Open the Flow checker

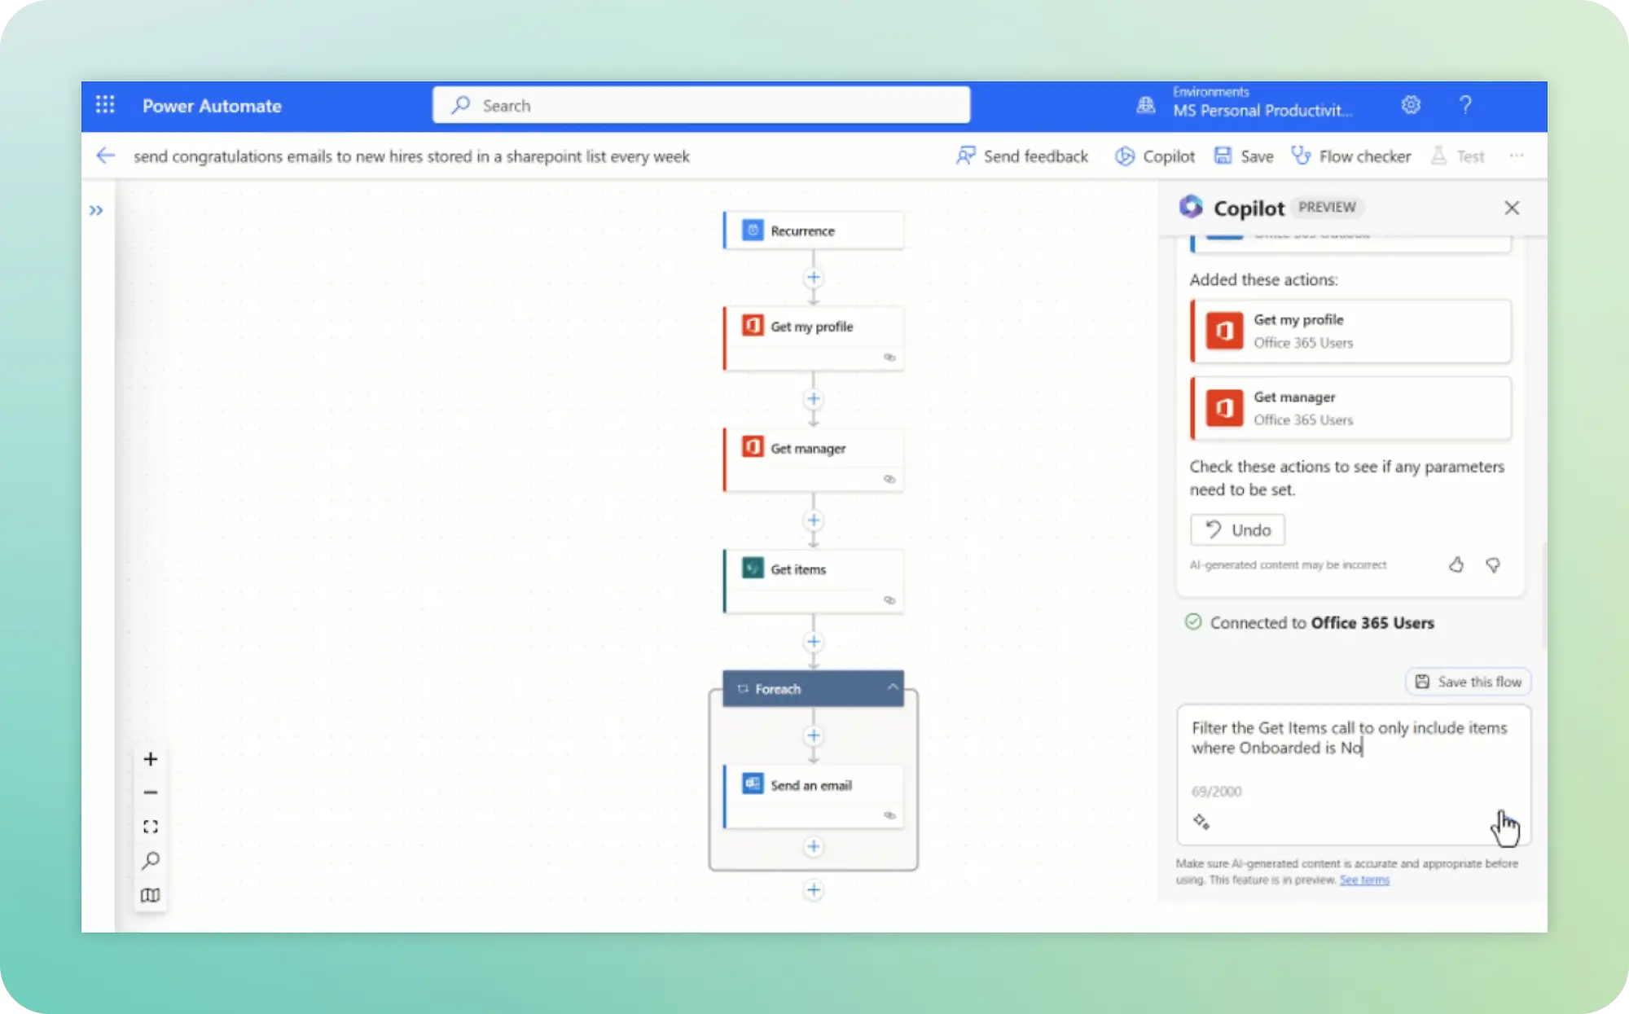1351,156
